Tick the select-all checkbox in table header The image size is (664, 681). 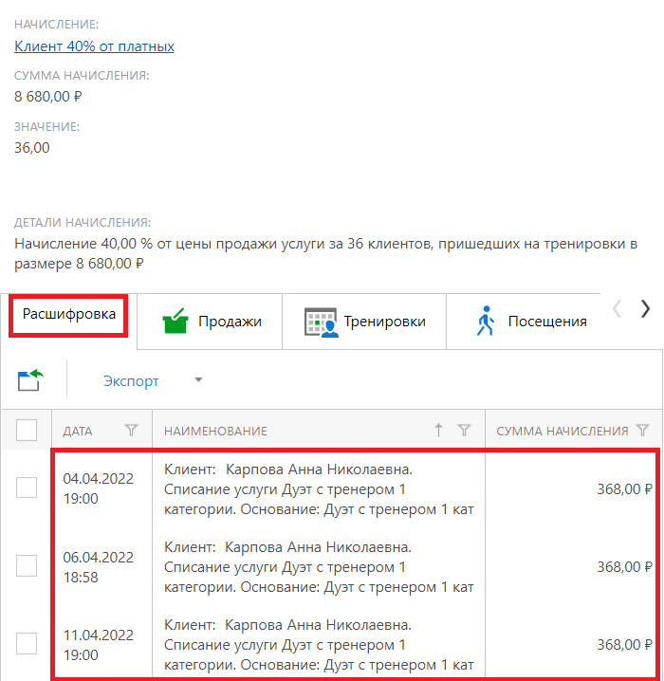tap(27, 430)
